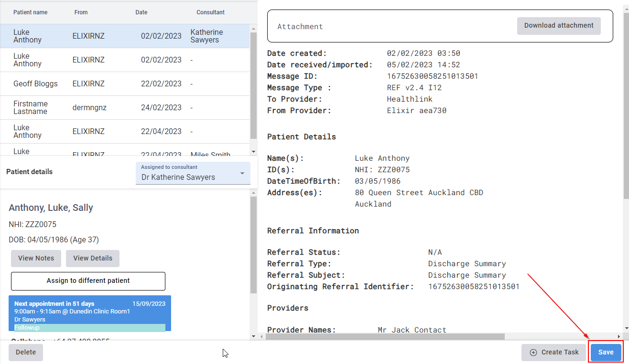Select the Firstname Lastname dermngnz row
The image size is (629, 364).
coord(124,108)
